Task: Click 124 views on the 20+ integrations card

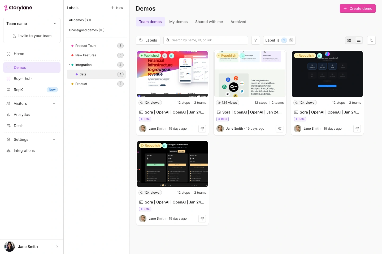Action: [228, 103]
